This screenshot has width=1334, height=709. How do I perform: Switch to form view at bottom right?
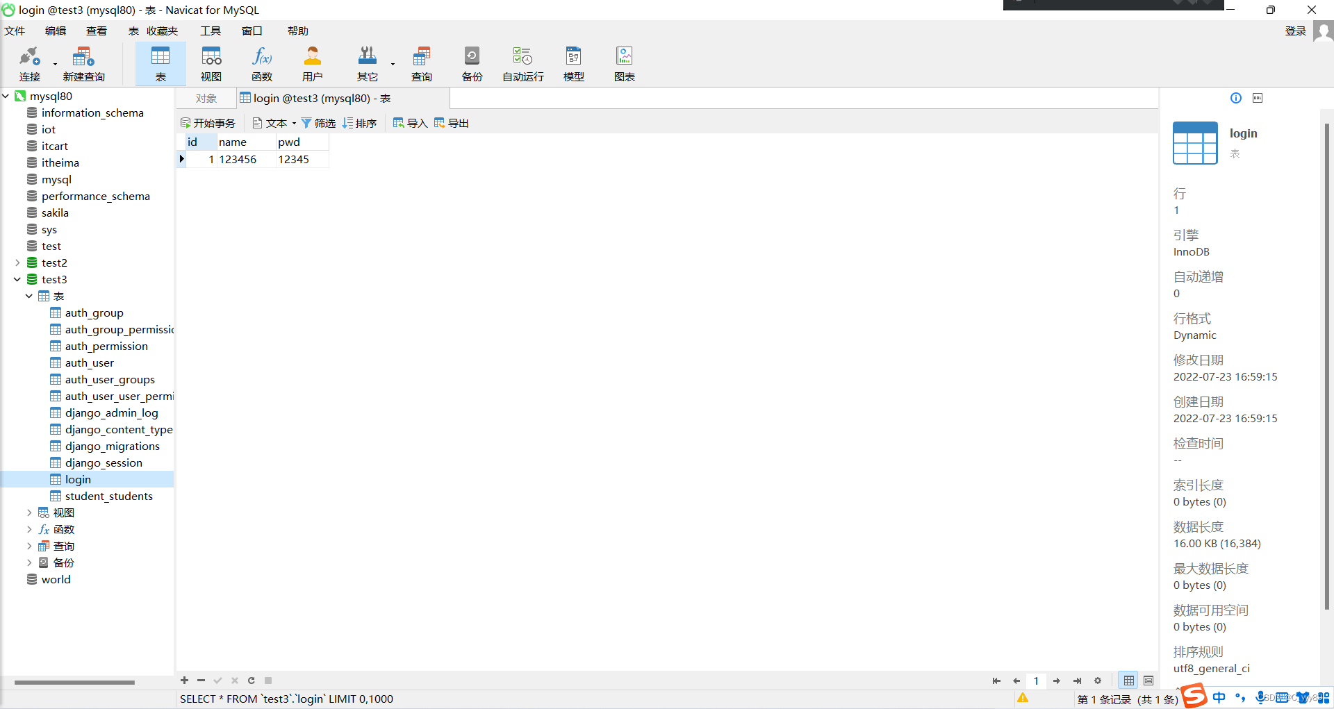pyautogui.click(x=1148, y=681)
